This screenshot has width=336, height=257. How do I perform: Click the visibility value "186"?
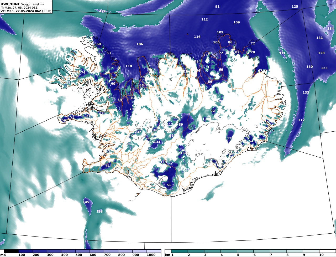[x=140, y=44]
